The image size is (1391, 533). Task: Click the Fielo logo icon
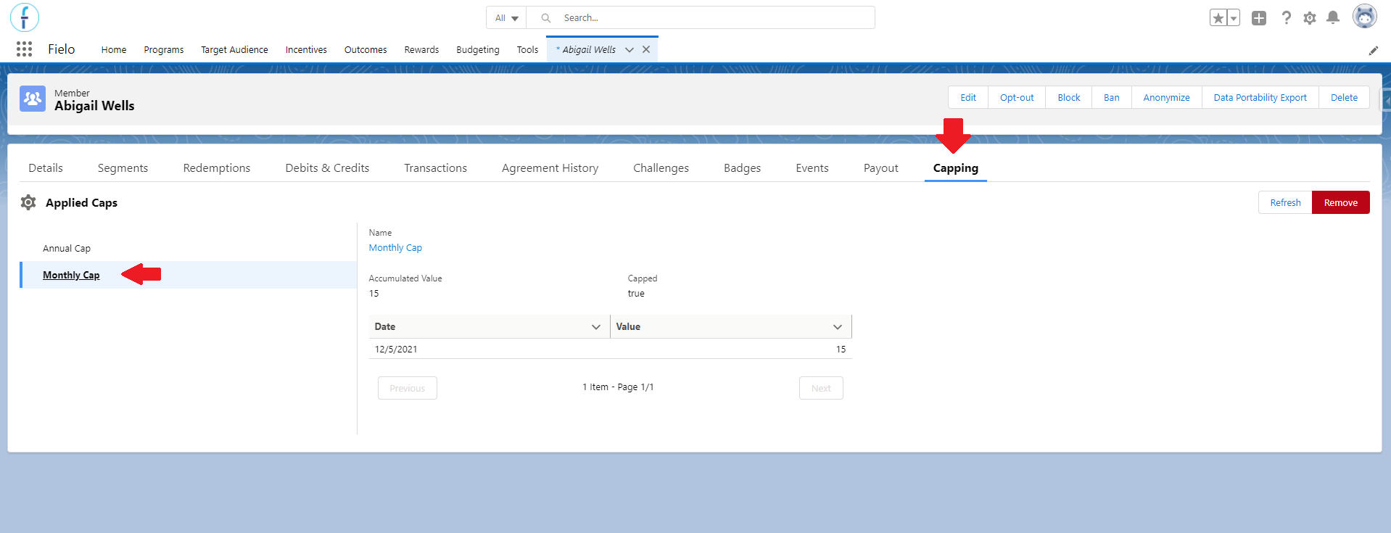(x=25, y=17)
